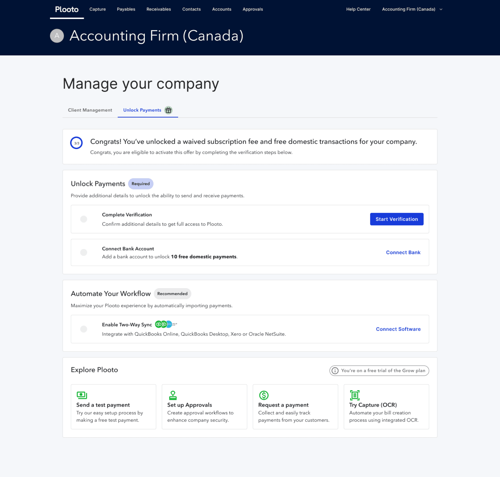Open the Set up Approvals card

(x=204, y=407)
